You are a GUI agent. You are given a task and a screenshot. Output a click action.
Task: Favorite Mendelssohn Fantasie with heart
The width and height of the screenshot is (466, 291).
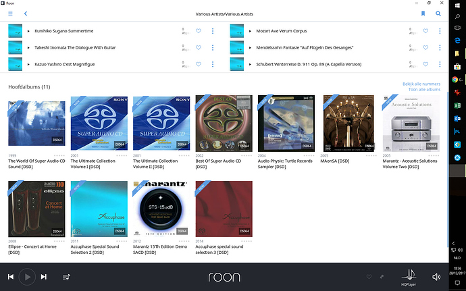point(425,47)
